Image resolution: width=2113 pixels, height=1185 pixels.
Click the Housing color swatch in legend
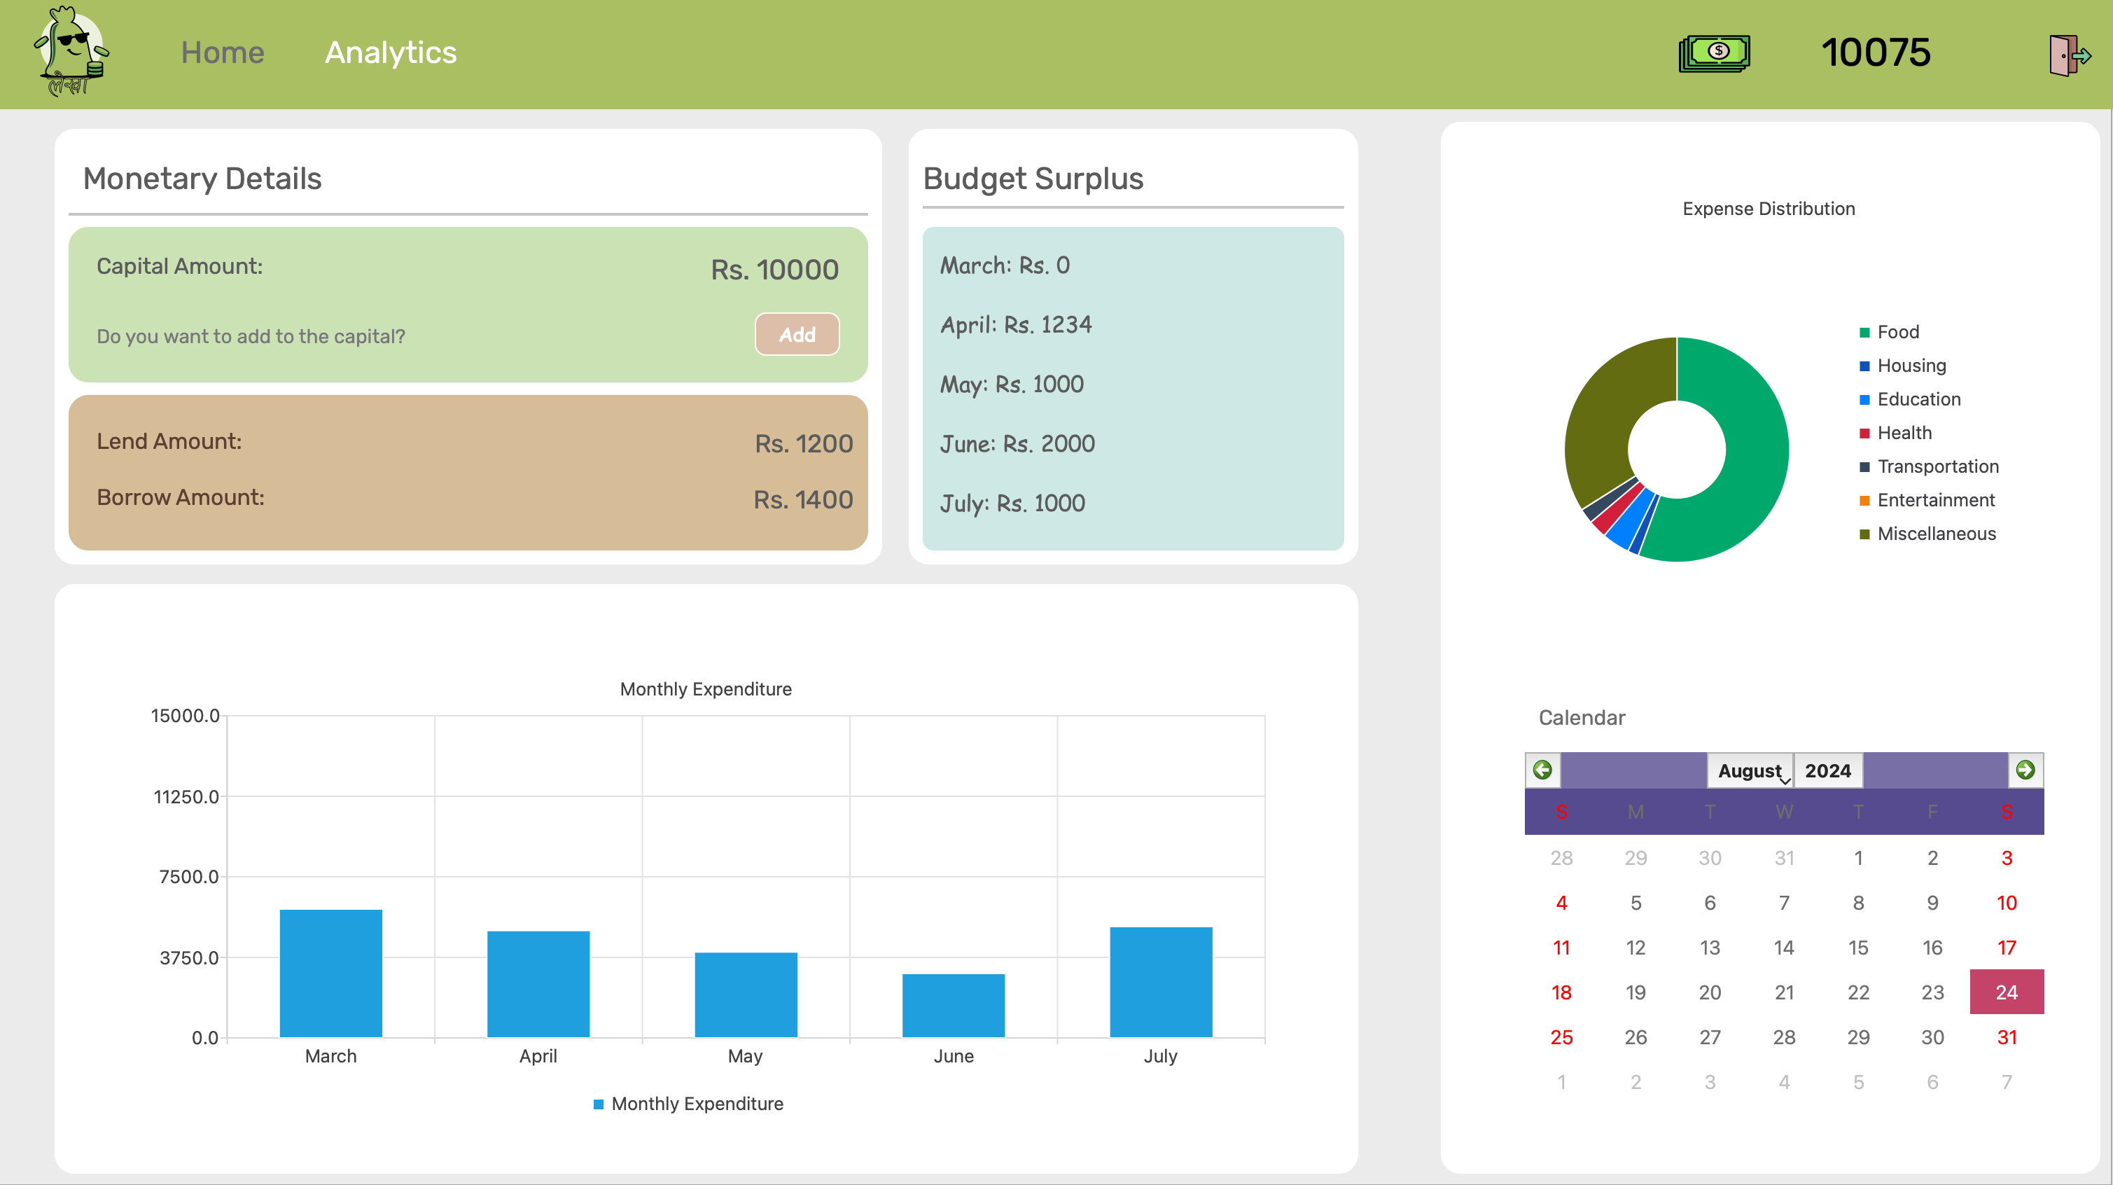(1865, 365)
